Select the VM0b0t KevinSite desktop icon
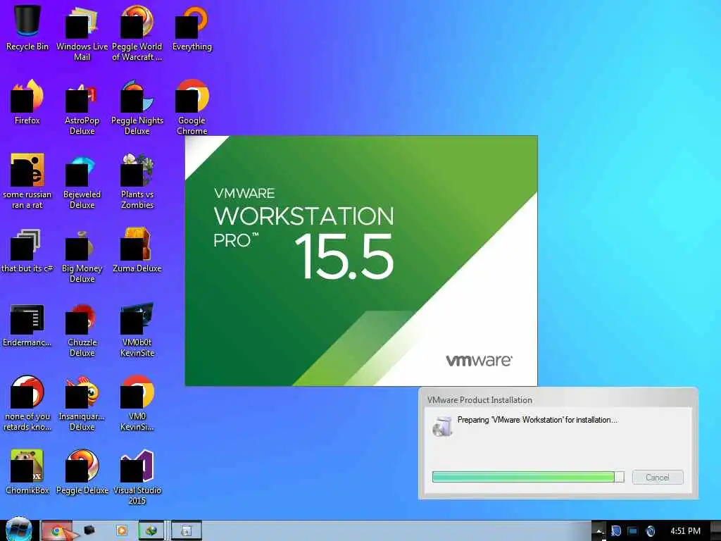Screen dimensions: 721x541 coord(137,330)
